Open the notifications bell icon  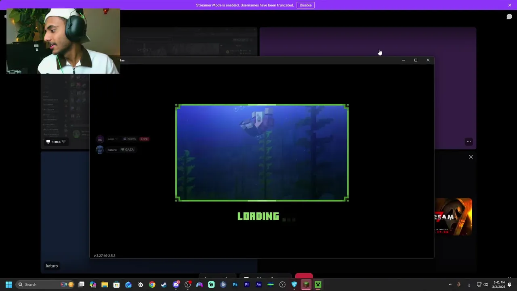click(510, 285)
